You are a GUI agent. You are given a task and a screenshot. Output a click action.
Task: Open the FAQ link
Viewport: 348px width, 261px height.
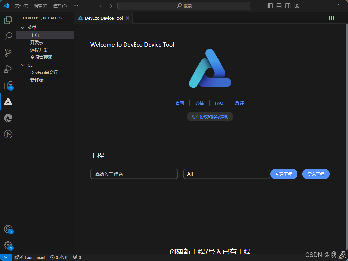[x=219, y=103]
